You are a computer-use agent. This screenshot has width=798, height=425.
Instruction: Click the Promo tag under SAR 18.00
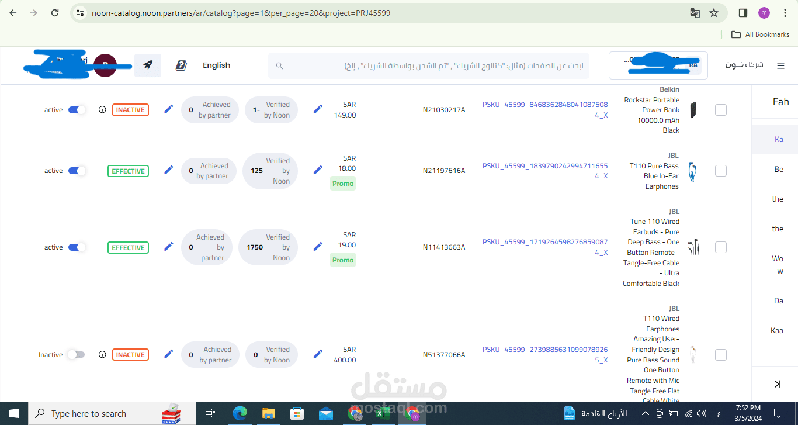pos(343,184)
